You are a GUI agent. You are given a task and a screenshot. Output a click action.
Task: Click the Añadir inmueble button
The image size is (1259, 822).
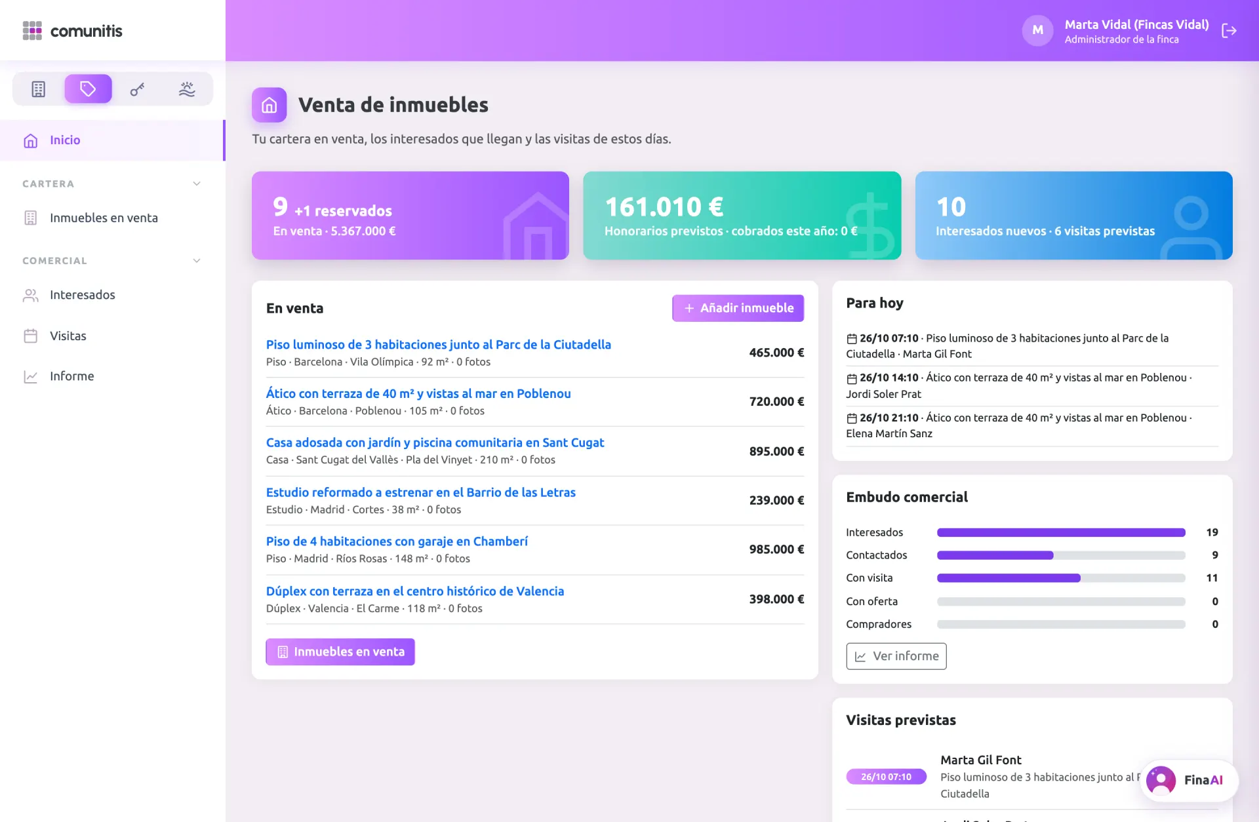tap(738, 308)
